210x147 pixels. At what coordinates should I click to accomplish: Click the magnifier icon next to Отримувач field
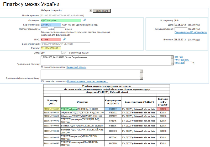pyautogui.click(x=85, y=20)
